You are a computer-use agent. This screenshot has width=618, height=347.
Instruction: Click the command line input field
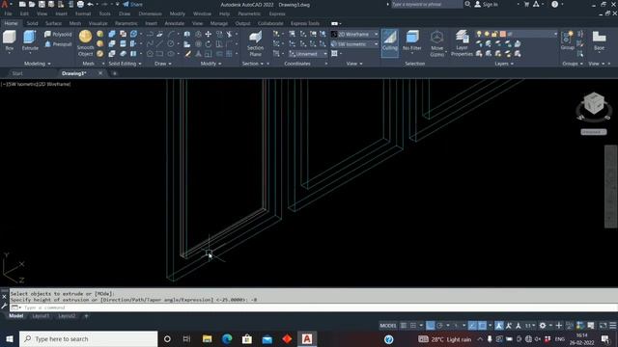coord(313,307)
